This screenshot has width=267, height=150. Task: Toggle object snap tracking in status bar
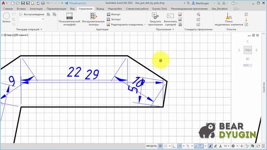pyautogui.click(x=196, y=146)
